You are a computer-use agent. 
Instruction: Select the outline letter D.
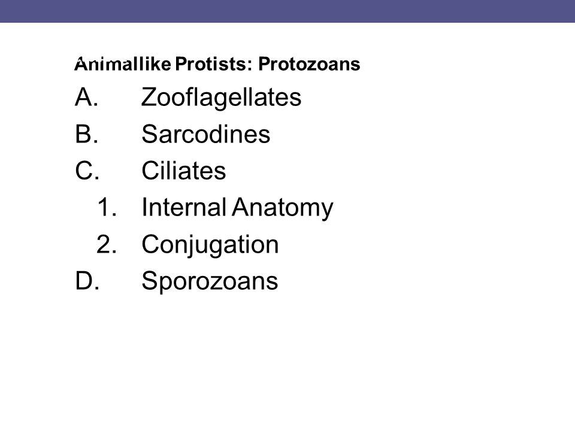(x=87, y=281)
